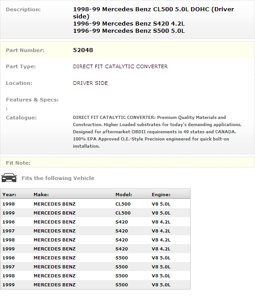Click the Fit Note label

18,163
